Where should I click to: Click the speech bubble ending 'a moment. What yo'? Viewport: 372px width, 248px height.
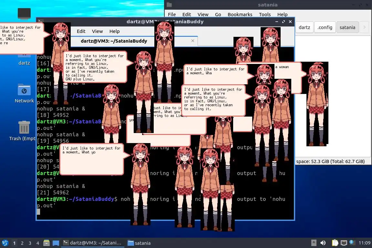[x=92, y=159]
